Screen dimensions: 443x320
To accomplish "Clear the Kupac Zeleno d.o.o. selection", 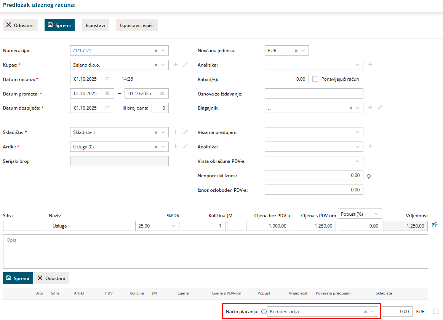I will tap(156, 65).
